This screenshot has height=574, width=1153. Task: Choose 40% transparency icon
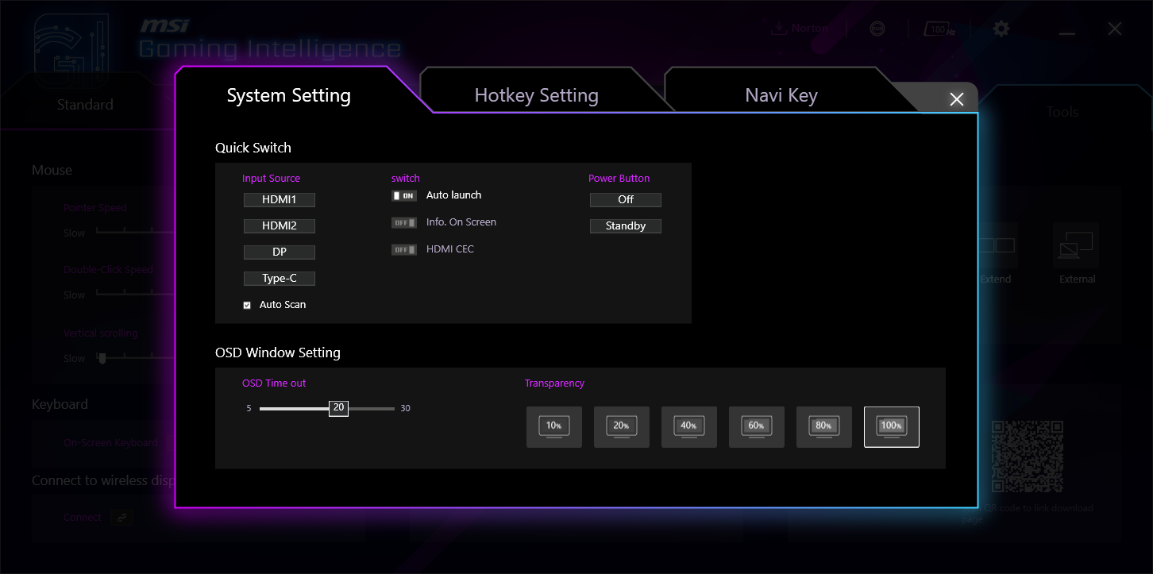coord(689,427)
